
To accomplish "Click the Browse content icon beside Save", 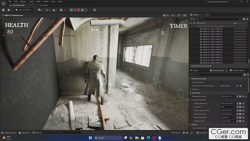I will [9, 10].
